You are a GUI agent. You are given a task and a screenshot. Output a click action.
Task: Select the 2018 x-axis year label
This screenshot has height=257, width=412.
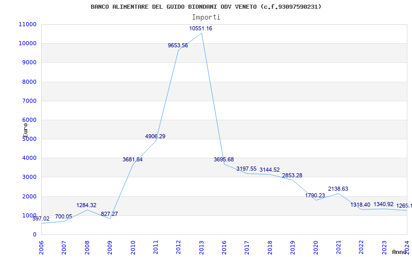click(x=270, y=248)
